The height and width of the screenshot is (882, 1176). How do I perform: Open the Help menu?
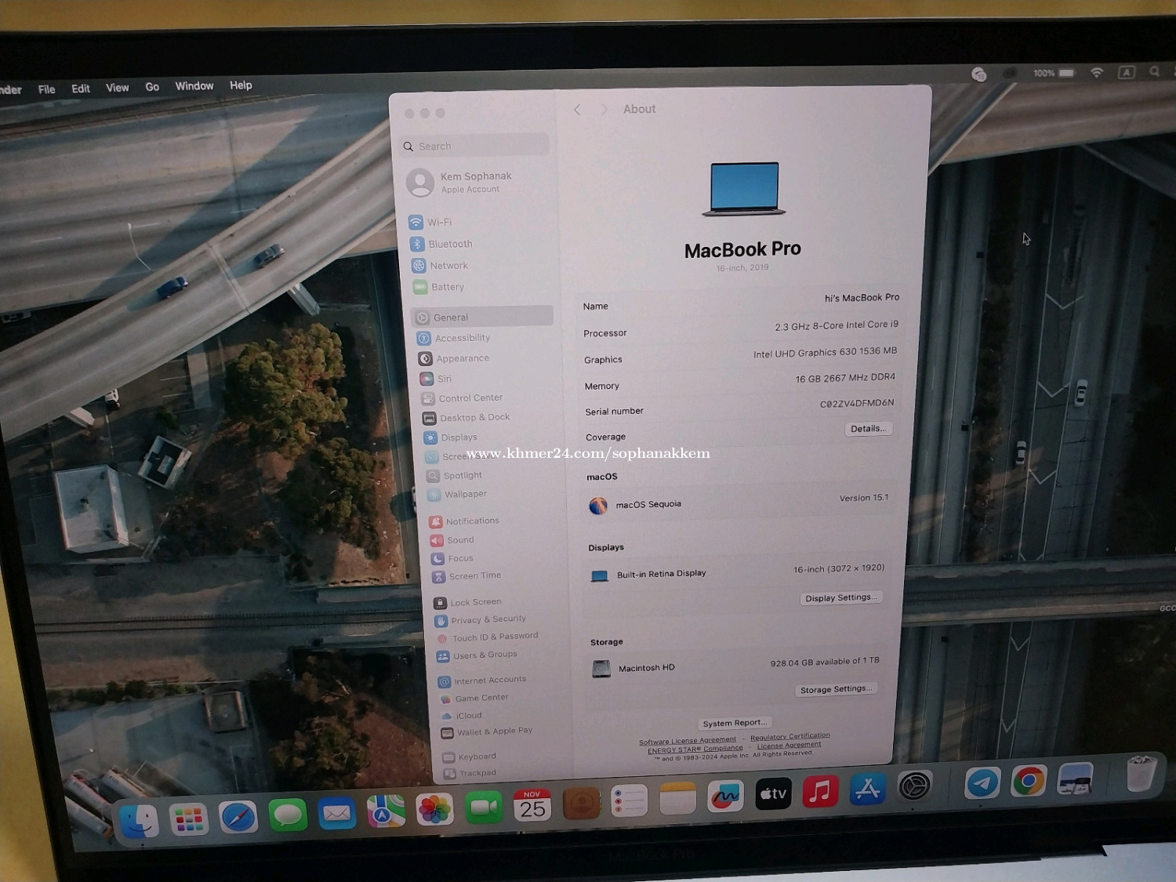(x=241, y=85)
